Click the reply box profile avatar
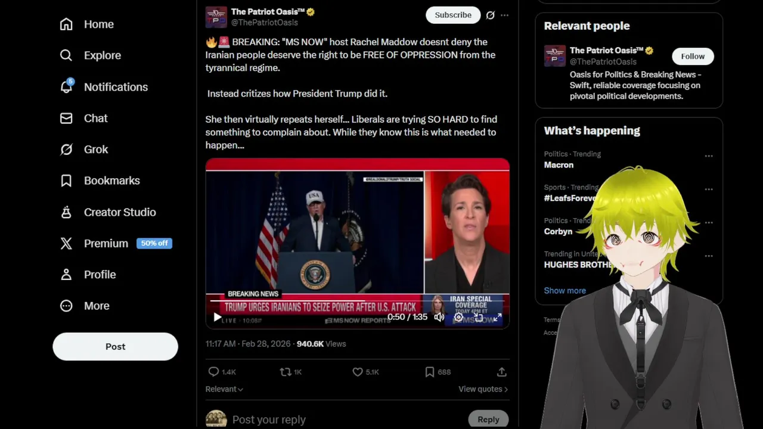The image size is (763, 429). click(x=216, y=419)
